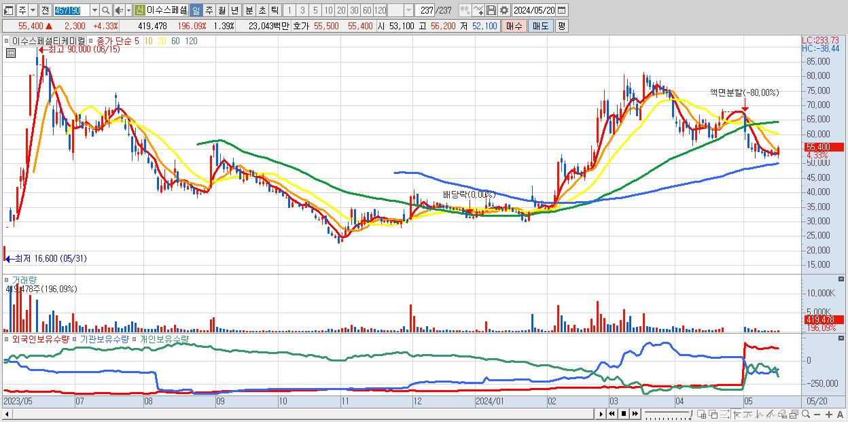
Task: Click the save floppy-disk icon
Action: (491, 11)
